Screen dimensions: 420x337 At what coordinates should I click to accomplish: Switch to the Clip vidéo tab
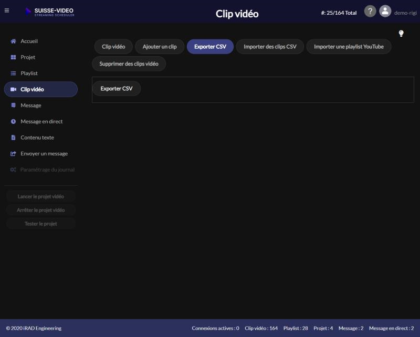click(113, 47)
